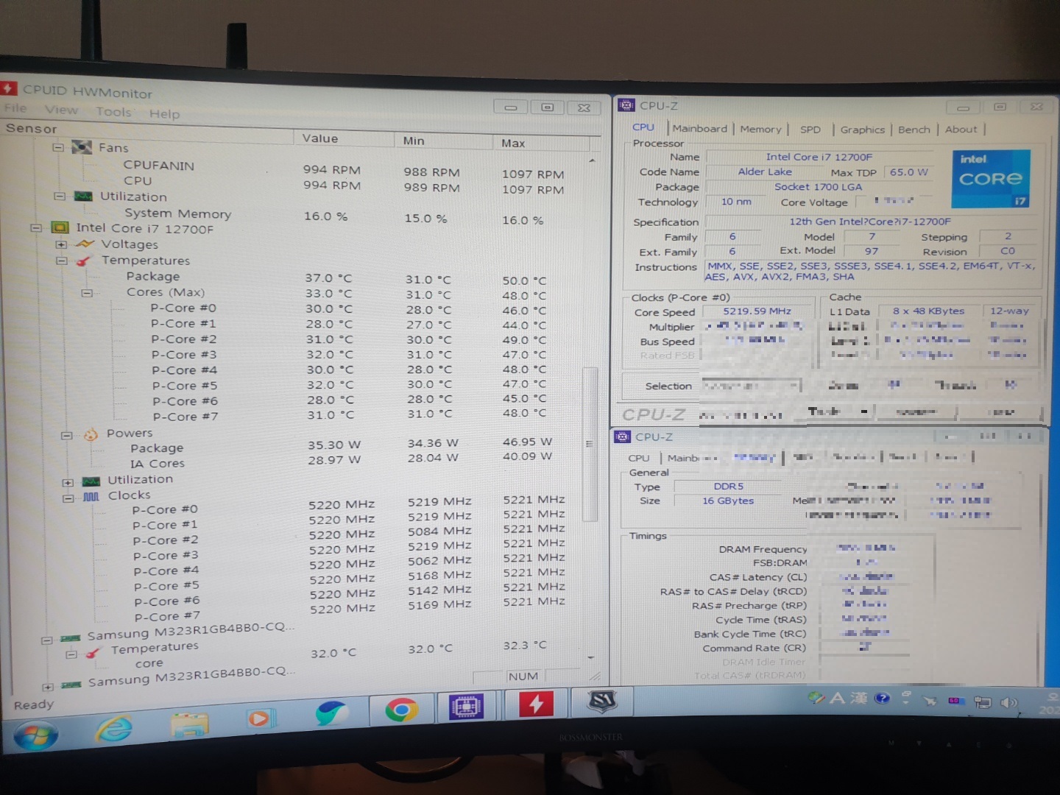Click the Fans category icon in HWMonitor
This screenshot has height=795, width=1060.
click(81, 147)
